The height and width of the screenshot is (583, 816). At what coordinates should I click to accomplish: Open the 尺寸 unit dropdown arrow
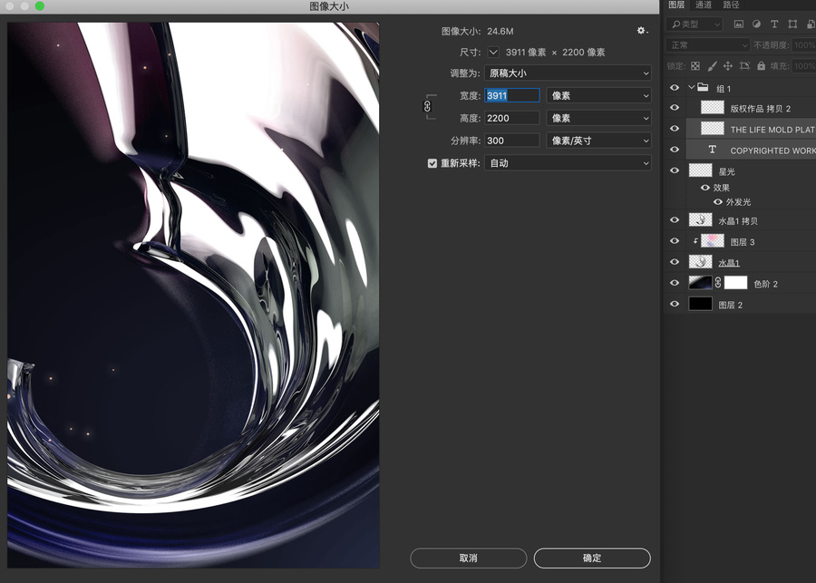pos(493,52)
